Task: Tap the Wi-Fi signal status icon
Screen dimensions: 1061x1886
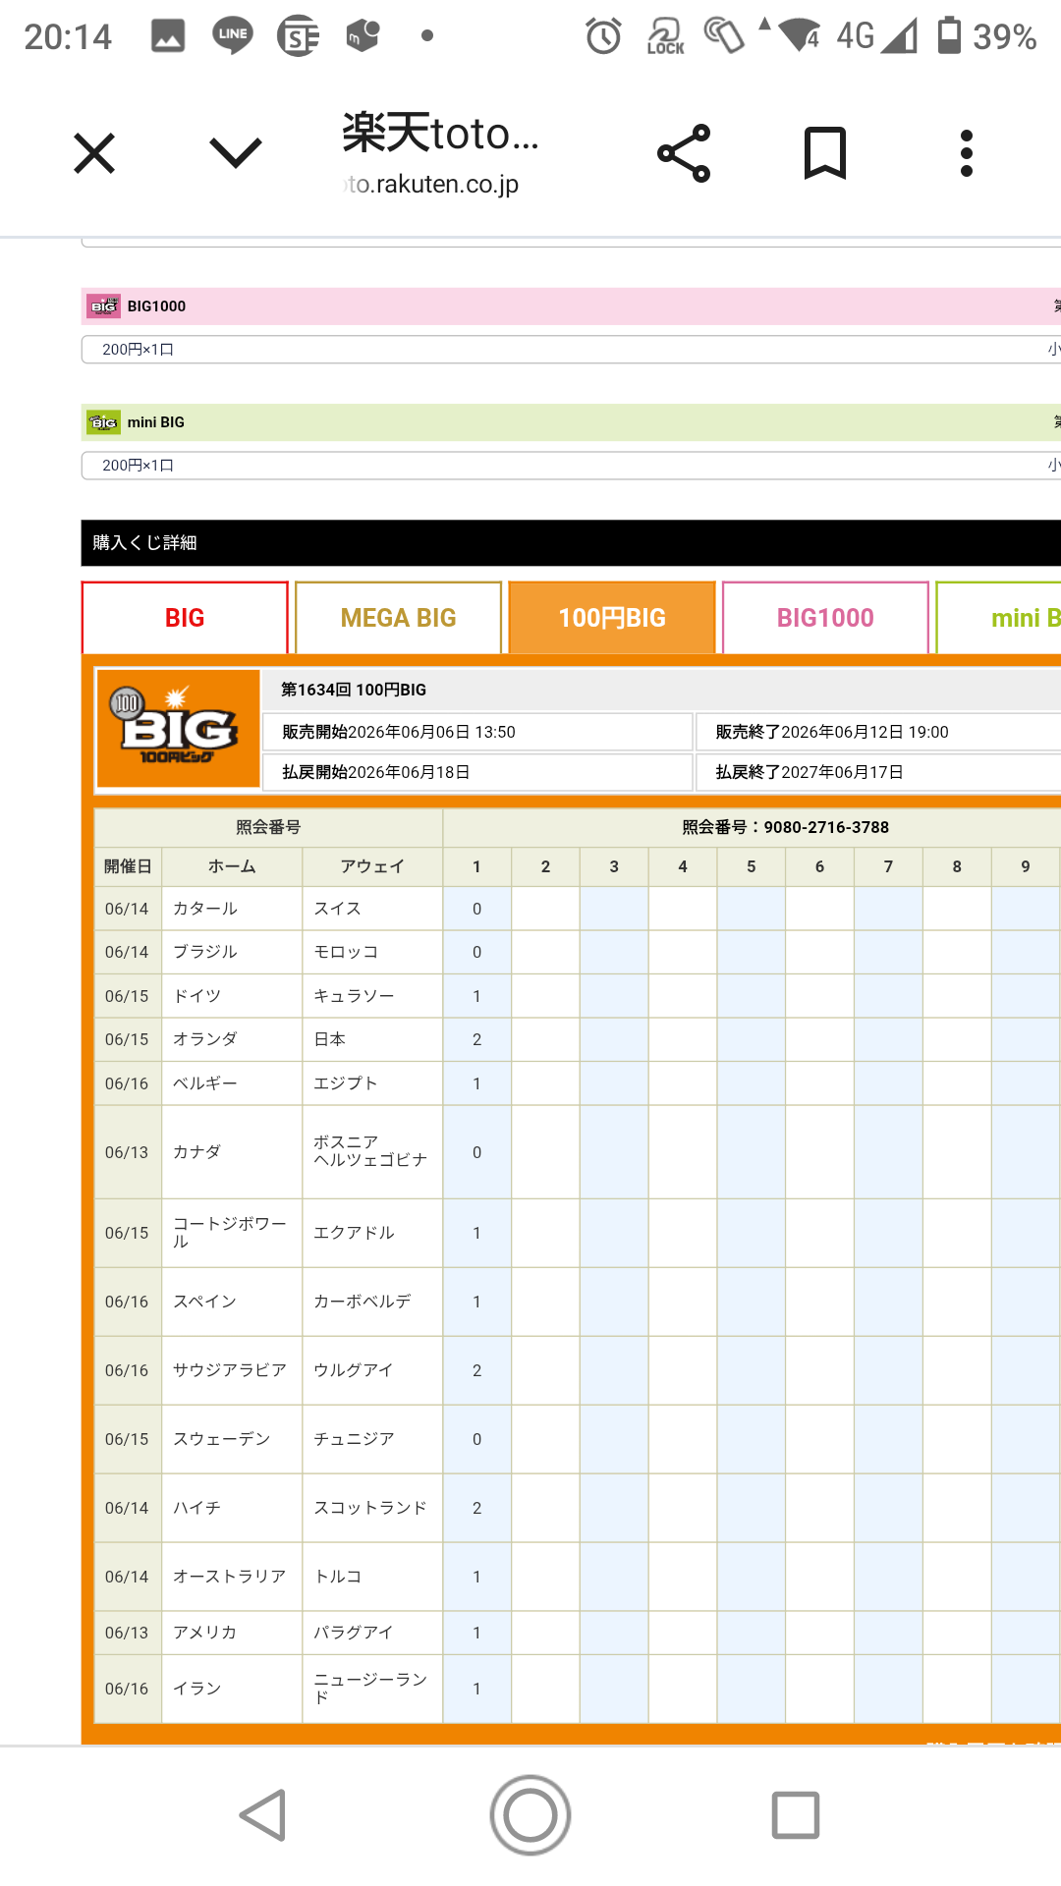Action: coord(797,35)
